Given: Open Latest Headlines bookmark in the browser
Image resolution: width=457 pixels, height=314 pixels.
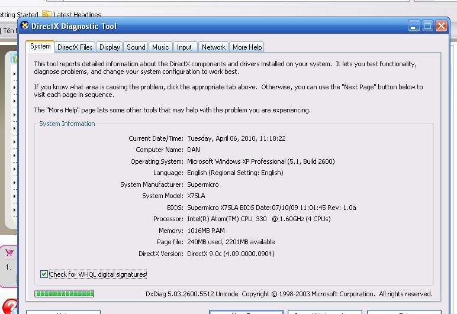Looking at the screenshot, I should click(77, 15).
